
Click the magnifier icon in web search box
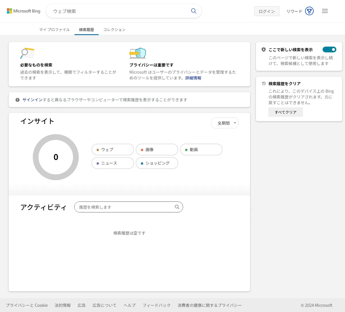pos(194,11)
